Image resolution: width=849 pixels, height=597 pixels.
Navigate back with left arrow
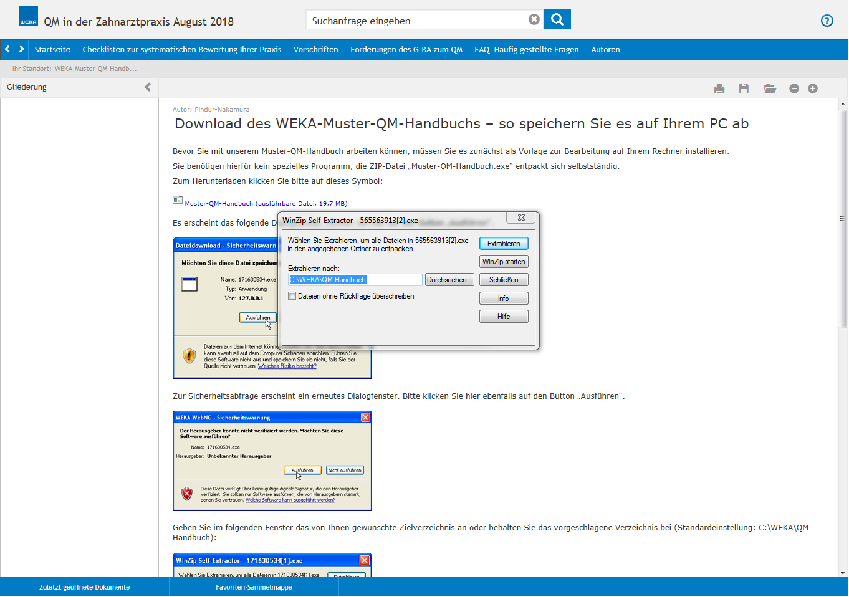[x=7, y=49]
